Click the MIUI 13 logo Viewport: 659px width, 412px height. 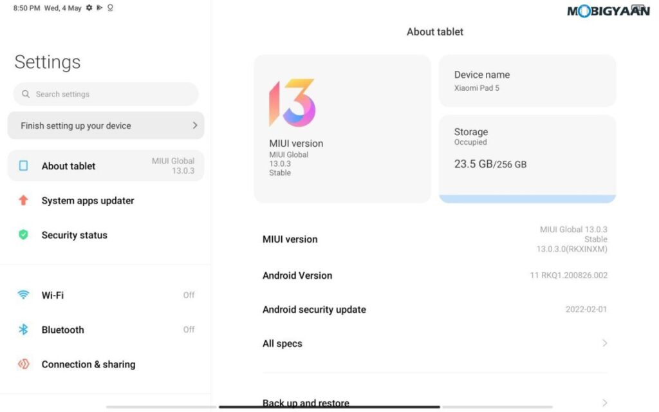click(x=292, y=103)
